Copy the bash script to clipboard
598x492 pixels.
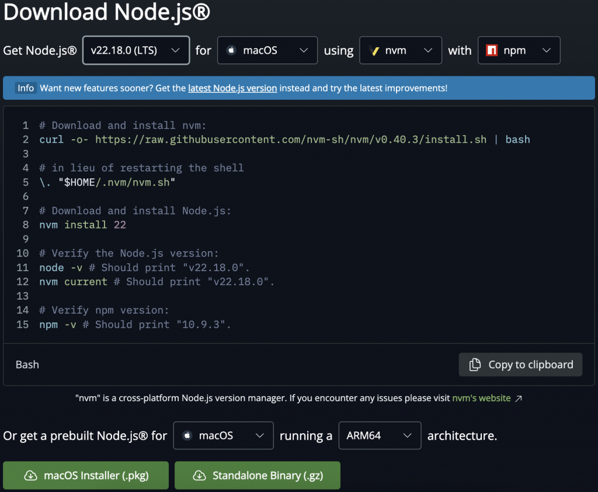pos(520,364)
